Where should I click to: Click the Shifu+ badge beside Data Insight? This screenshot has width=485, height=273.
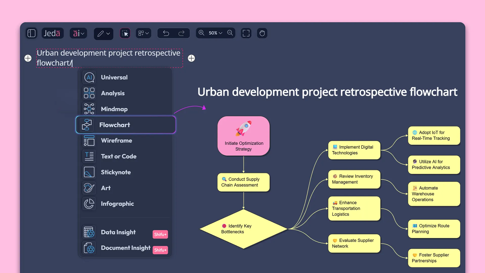[x=160, y=234]
